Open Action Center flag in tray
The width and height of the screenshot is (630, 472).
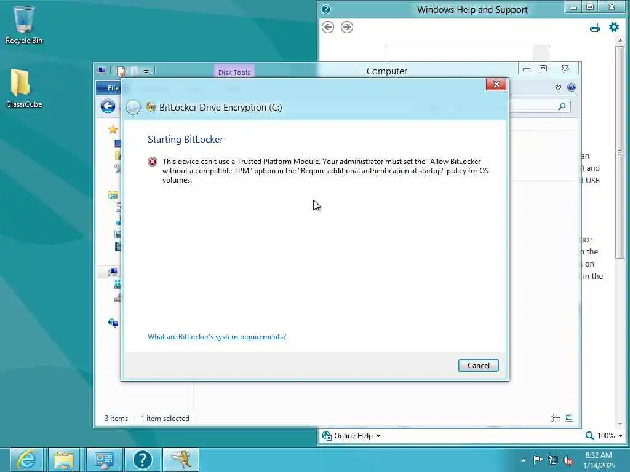(538, 460)
